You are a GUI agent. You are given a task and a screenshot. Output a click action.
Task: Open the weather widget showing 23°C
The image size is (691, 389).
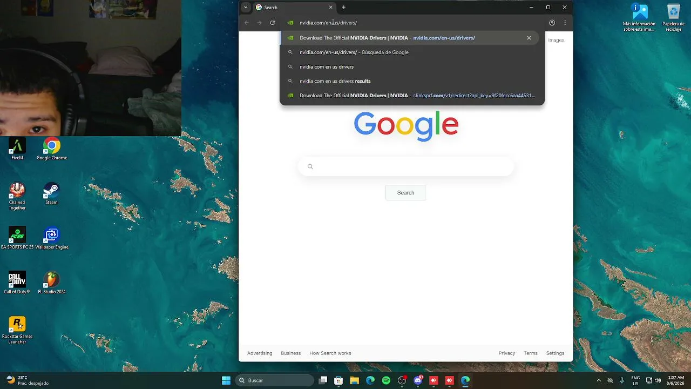[26, 380]
